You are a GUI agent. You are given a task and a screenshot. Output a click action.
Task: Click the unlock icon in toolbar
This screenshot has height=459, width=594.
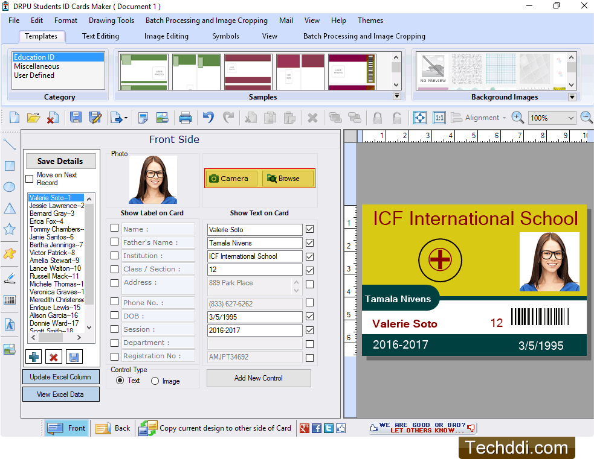click(x=396, y=118)
